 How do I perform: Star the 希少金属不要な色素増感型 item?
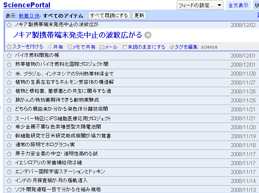[9, 127]
